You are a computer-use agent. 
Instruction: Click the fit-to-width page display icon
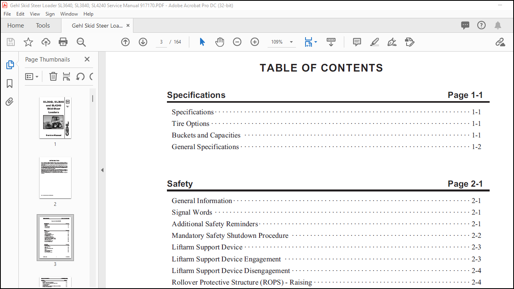coord(308,42)
